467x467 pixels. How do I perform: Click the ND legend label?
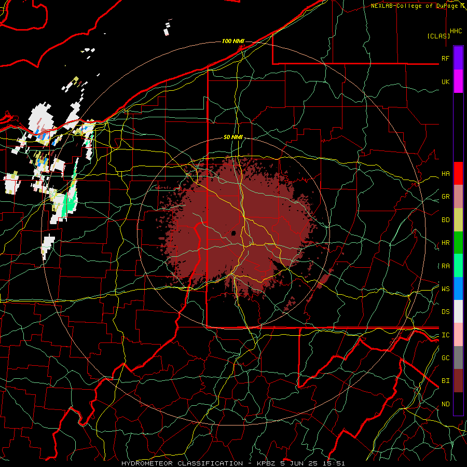pos(445,404)
